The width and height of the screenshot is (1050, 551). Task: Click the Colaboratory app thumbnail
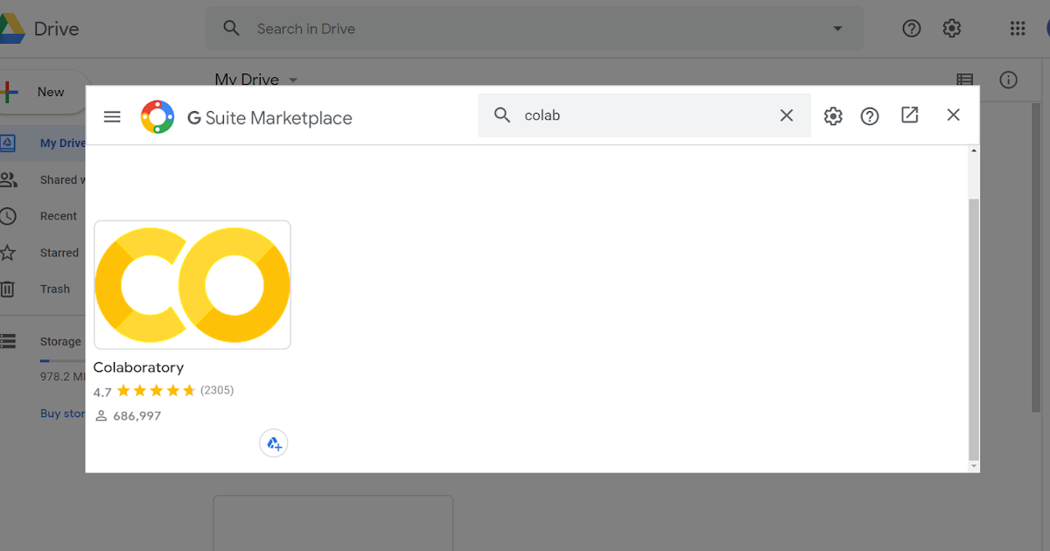click(192, 284)
